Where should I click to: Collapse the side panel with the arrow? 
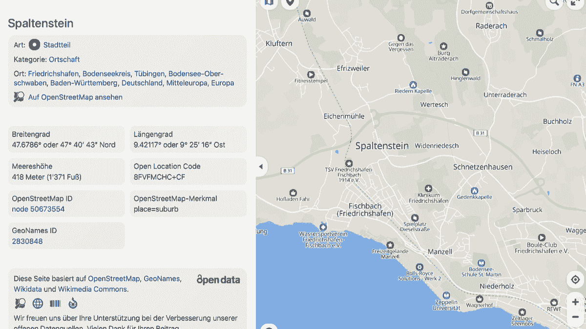pos(261,167)
